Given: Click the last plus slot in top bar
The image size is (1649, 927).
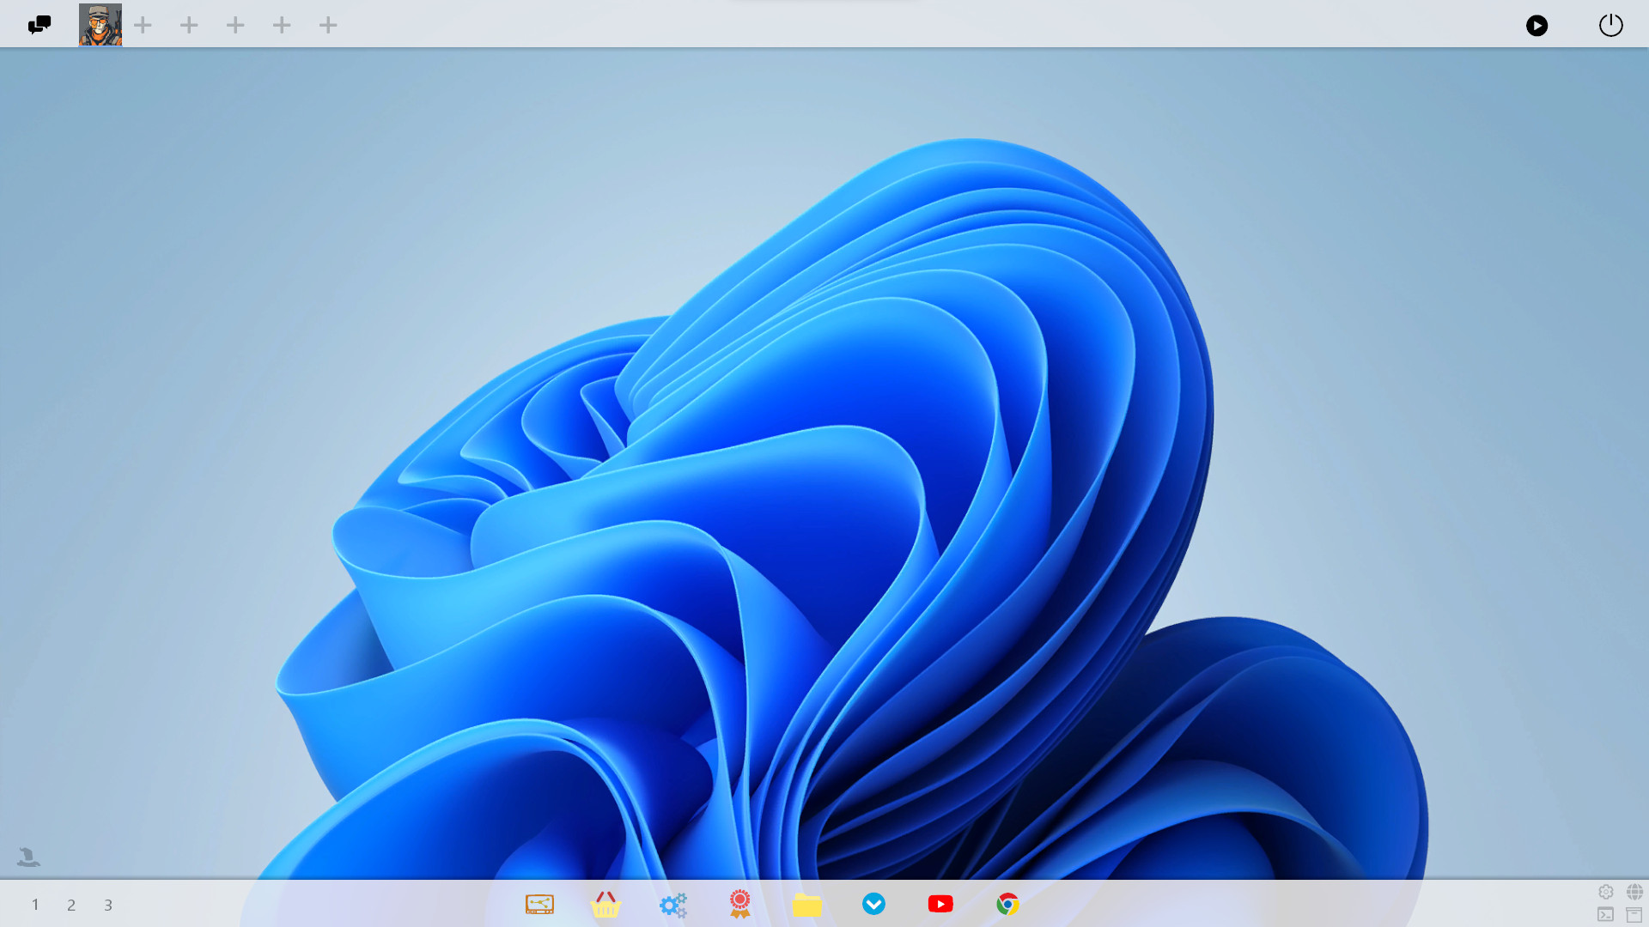Looking at the screenshot, I should point(328,26).
